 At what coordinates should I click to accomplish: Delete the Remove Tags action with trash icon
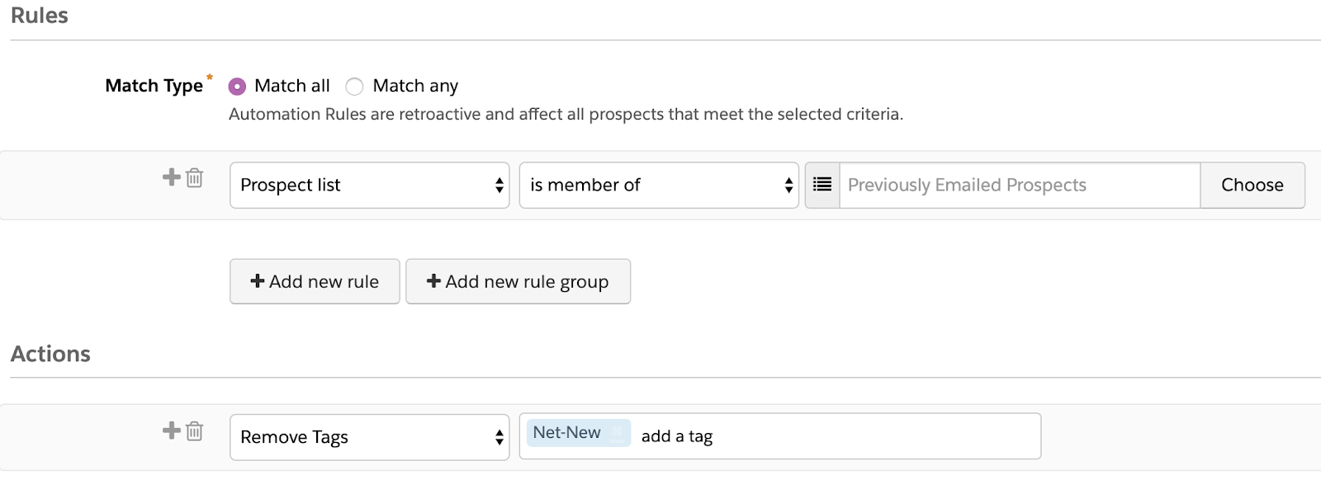point(195,430)
